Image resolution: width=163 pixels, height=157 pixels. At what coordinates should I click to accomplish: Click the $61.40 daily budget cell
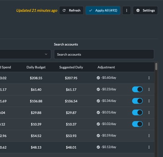(36, 90)
